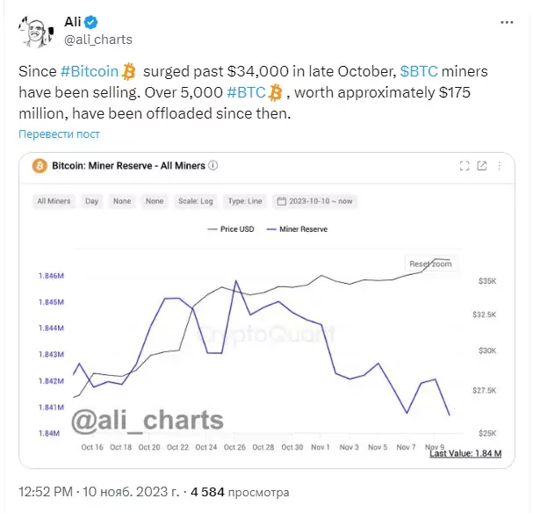Click the info icon beside All Miners title

pos(212,165)
